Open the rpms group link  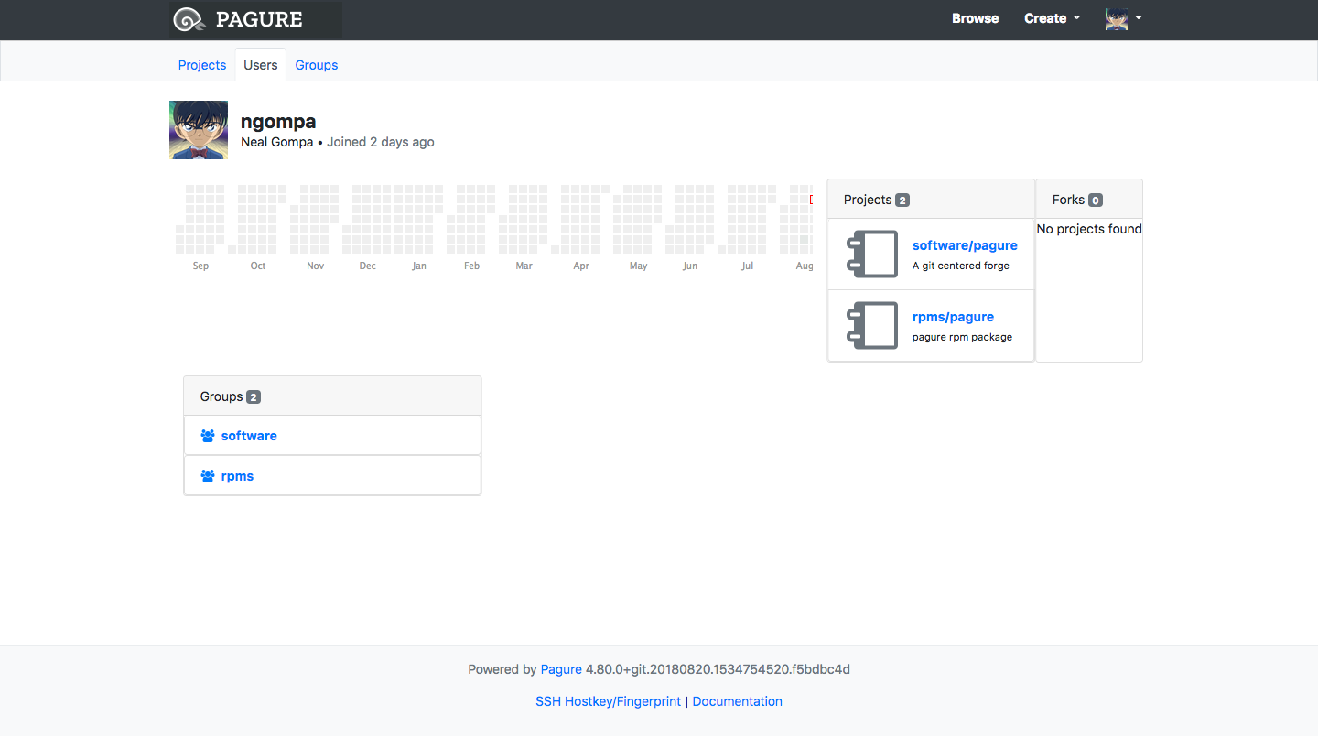237,476
